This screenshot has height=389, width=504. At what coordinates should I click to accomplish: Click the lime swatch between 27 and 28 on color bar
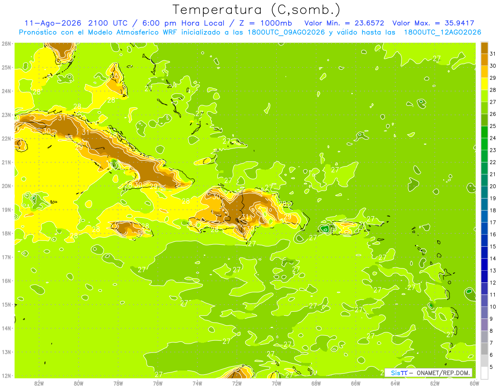484,96
